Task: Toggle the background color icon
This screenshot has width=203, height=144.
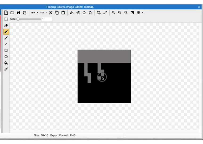Action: [132, 13]
